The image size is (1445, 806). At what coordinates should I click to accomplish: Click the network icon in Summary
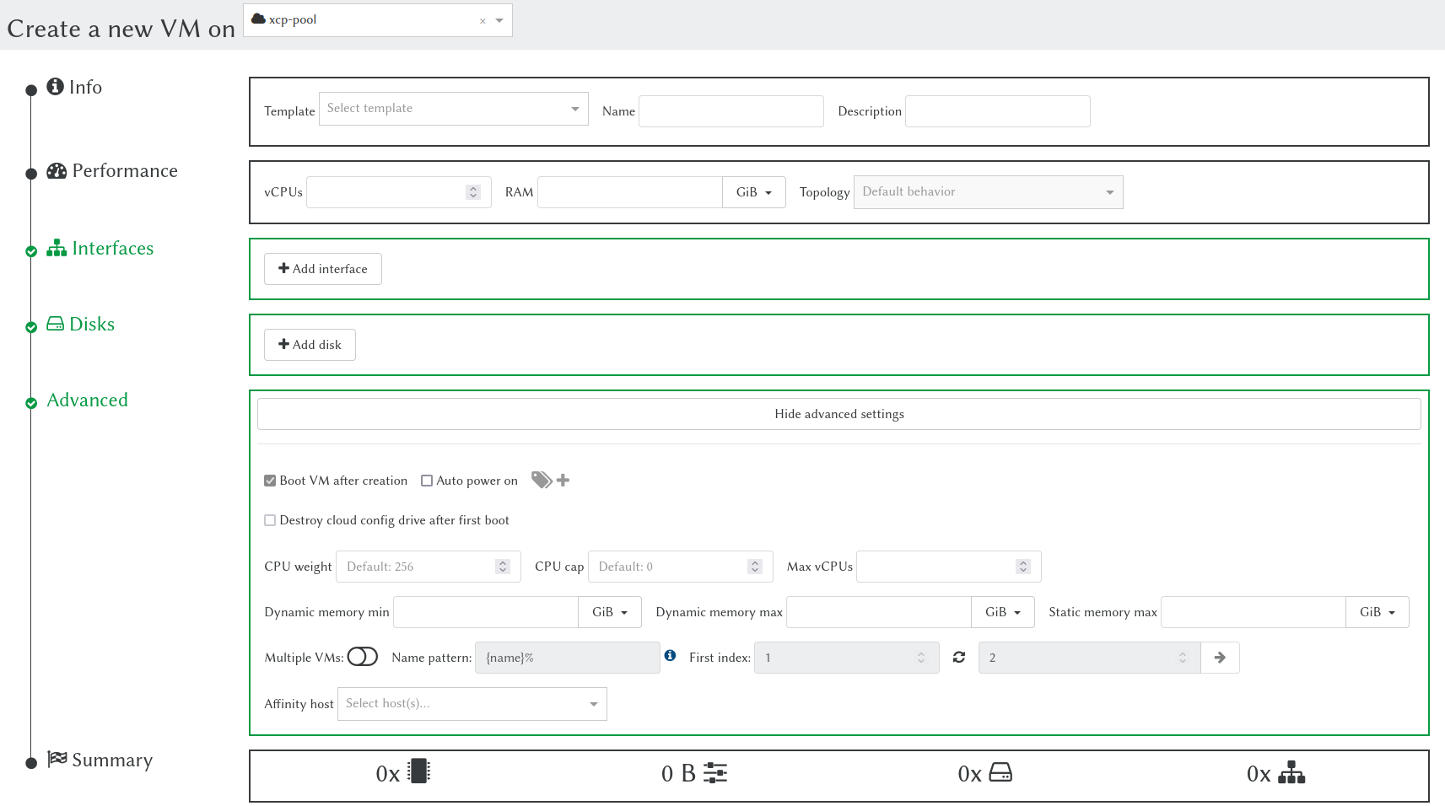click(x=1291, y=772)
